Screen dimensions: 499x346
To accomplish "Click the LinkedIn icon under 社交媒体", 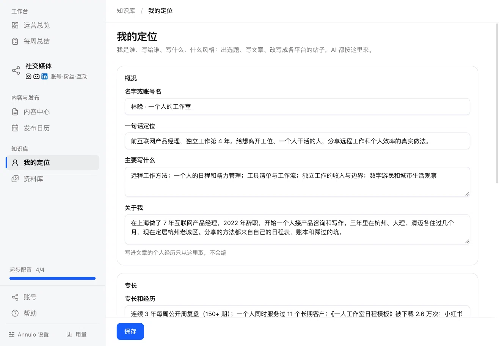I will (44, 76).
